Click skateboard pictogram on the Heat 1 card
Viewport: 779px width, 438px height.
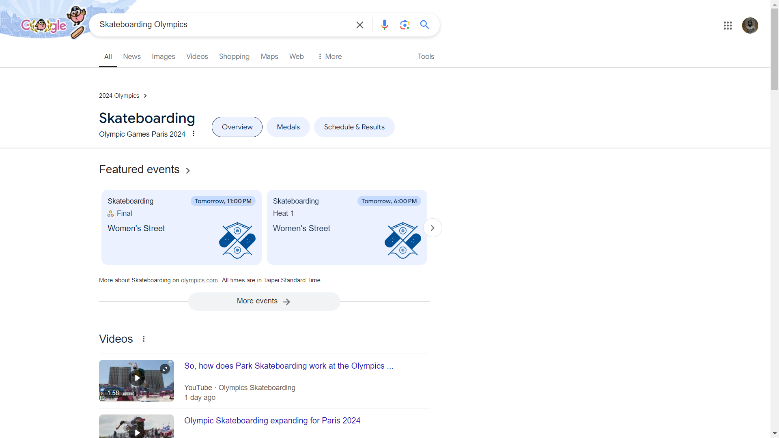403,240
